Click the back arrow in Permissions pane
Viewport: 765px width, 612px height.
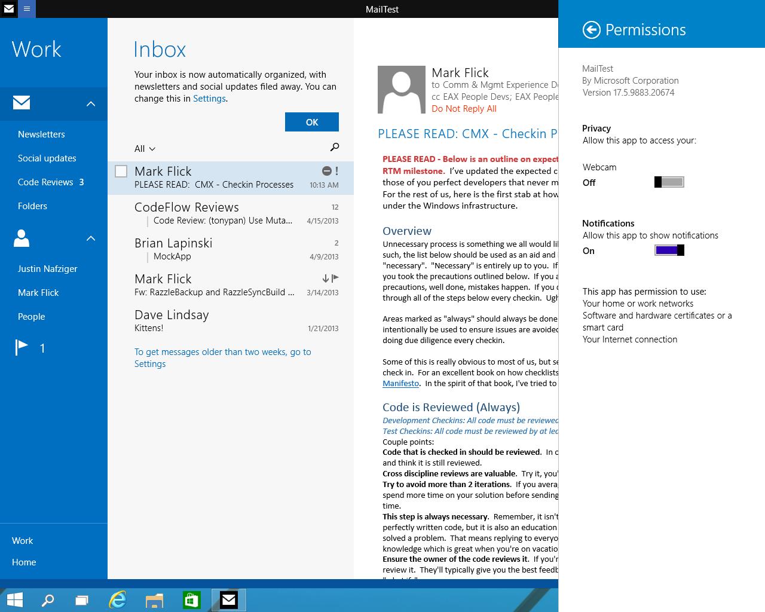point(591,30)
